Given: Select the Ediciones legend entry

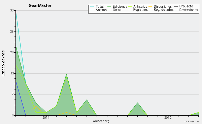Looking at the screenshot, I should [120, 6].
